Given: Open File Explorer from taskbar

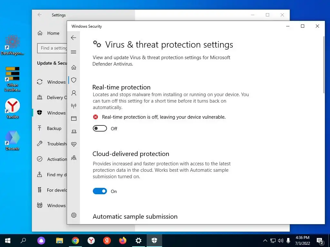Looking at the screenshot, I should coord(59,241).
